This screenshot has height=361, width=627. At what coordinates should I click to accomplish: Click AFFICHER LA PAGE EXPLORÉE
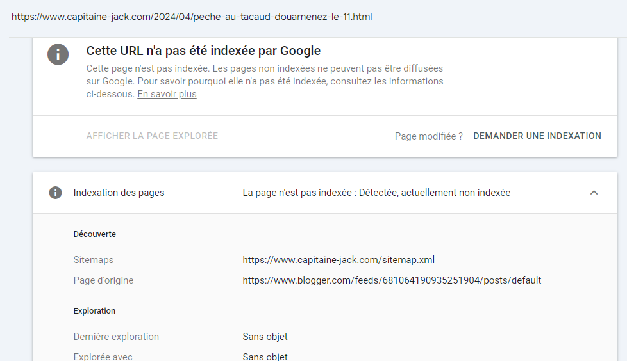(152, 136)
